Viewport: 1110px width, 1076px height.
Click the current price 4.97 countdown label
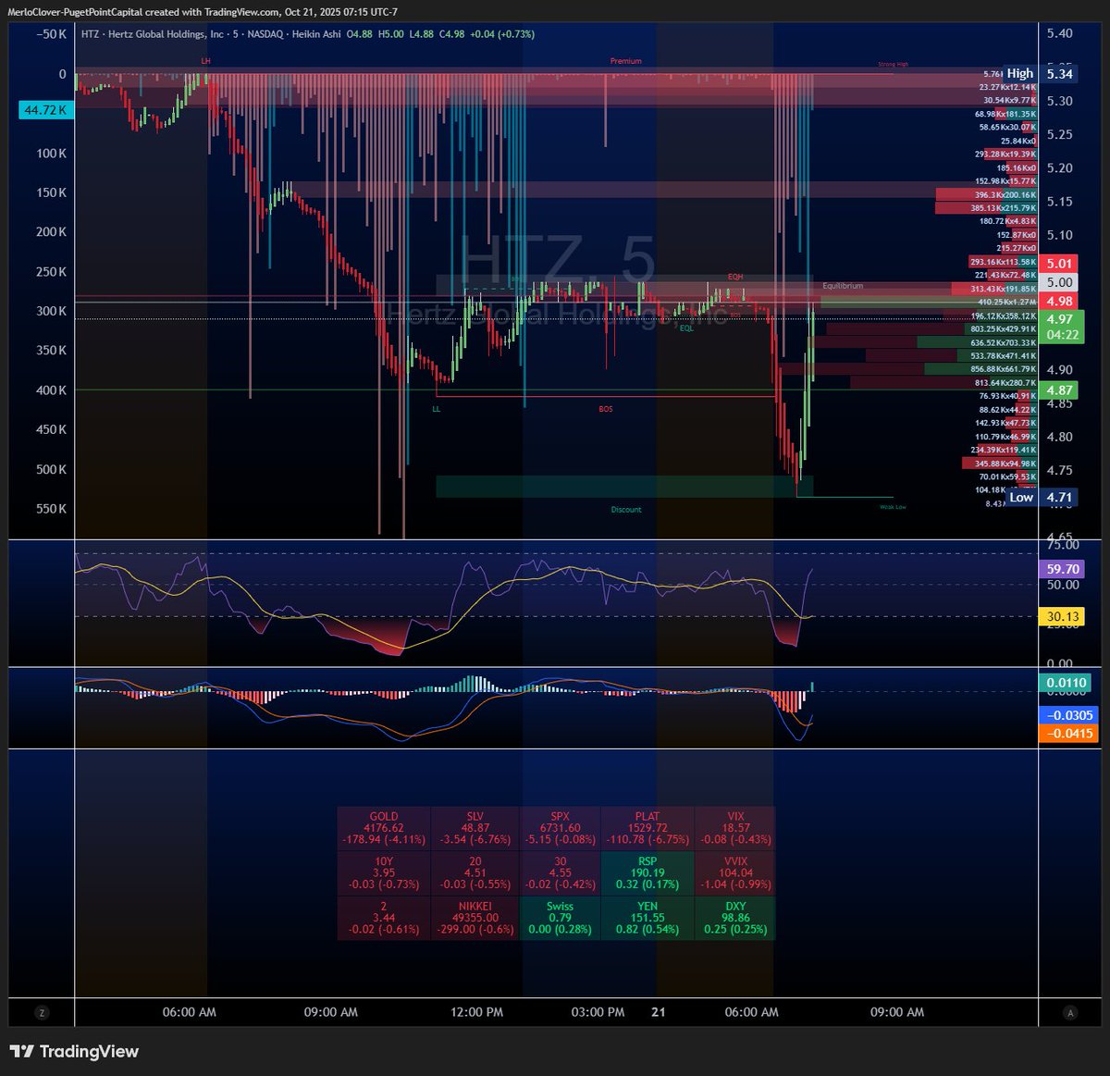(x=1061, y=327)
